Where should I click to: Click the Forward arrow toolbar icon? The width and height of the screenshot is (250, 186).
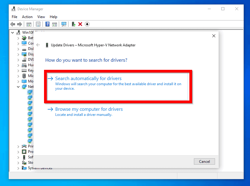pyautogui.click(x=20, y=24)
